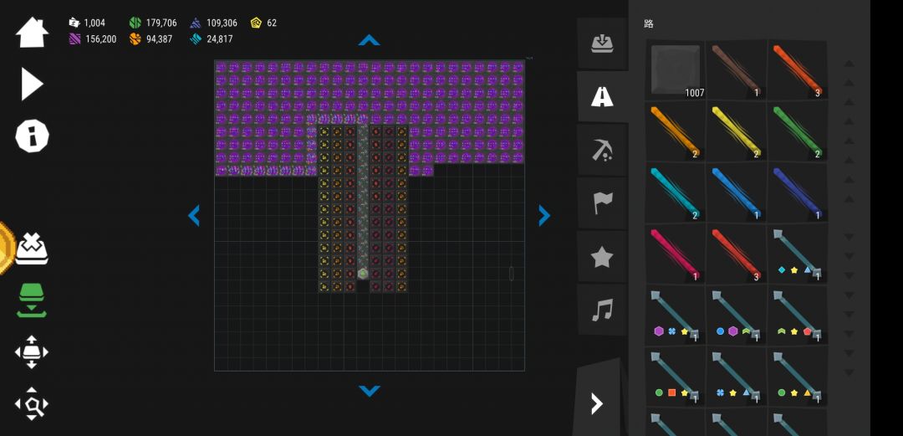This screenshot has height=436, width=903.
Task: Select the light blue road item
Action: pos(737,192)
